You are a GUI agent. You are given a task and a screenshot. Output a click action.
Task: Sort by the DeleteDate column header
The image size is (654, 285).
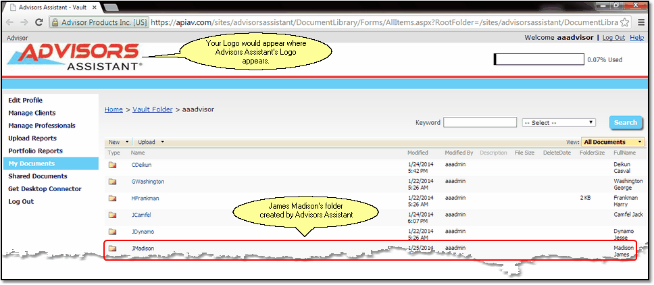[x=557, y=153]
